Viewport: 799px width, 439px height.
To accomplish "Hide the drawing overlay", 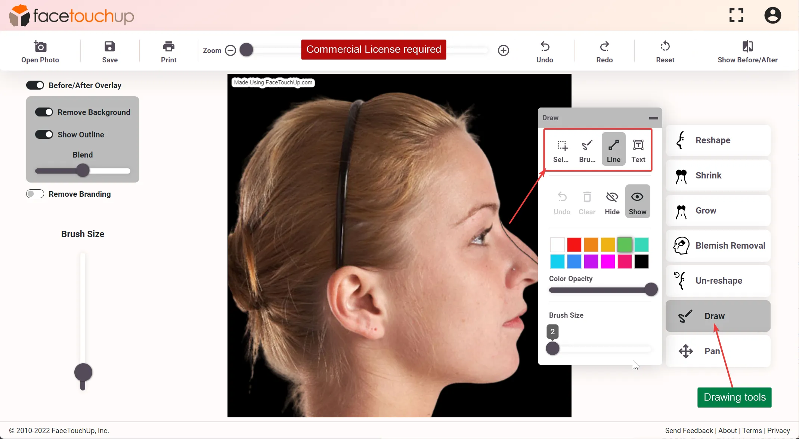I will pos(611,202).
